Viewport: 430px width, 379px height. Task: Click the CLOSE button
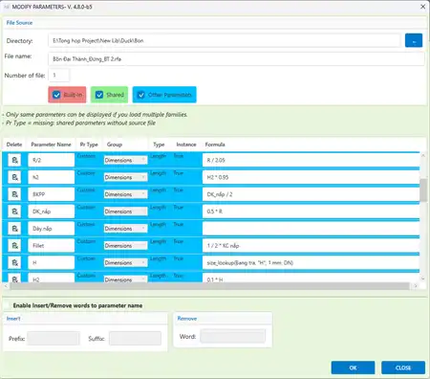tap(403, 368)
